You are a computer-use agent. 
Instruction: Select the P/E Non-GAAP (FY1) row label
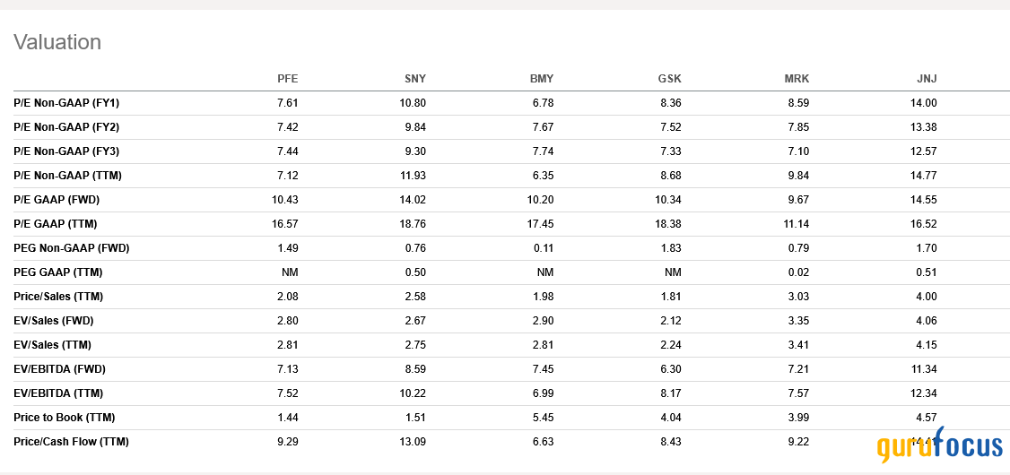click(66, 103)
